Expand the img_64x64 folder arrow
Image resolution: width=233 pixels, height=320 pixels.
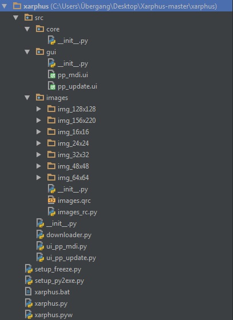pos(38,178)
